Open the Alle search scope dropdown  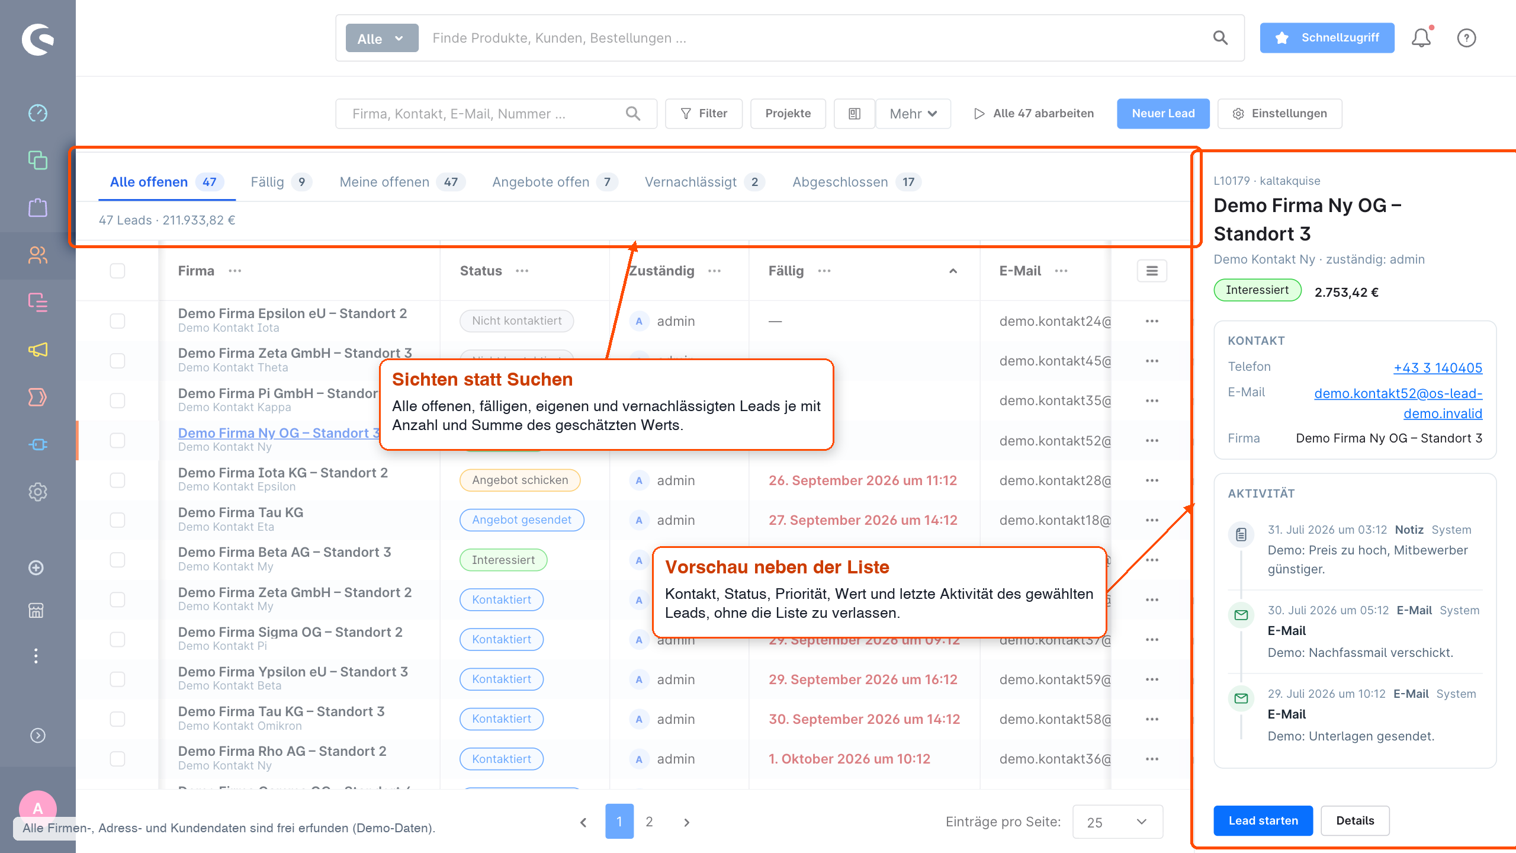click(381, 38)
